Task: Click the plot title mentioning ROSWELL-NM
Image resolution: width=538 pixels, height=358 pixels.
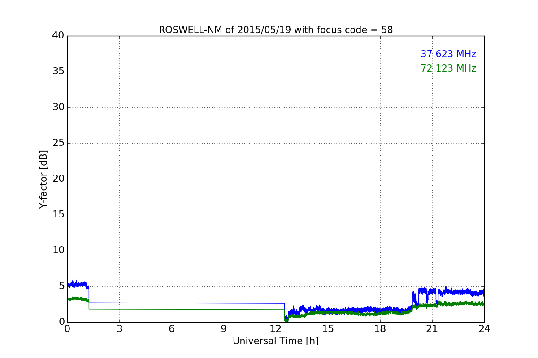Action: pos(276,30)
